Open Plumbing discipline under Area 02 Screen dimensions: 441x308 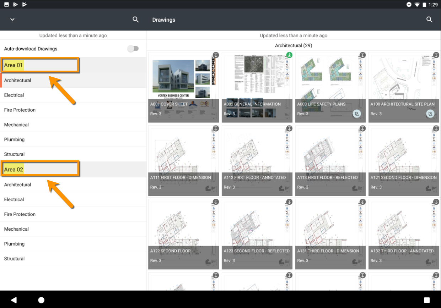pos(14,244)
